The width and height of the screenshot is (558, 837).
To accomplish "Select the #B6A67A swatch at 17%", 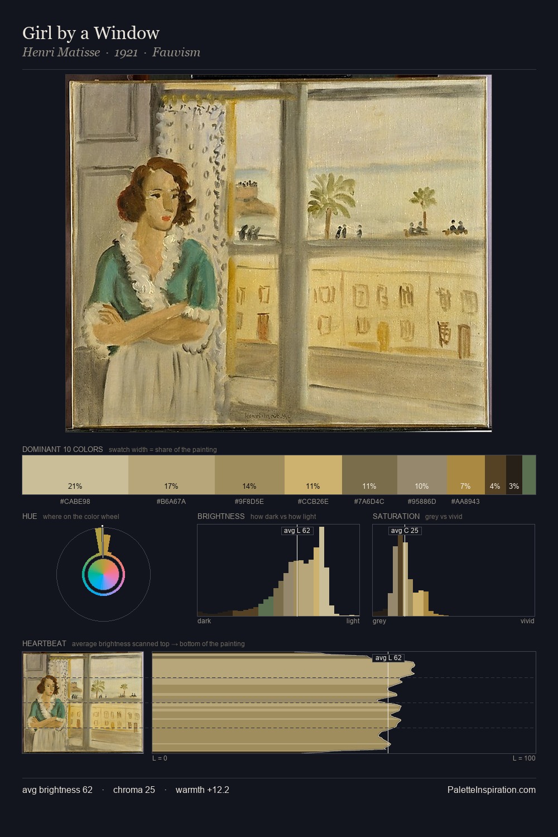I will (171, 475).
